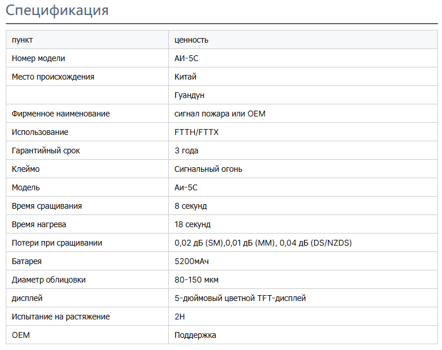Click the '5200мАч' value

[191, 261]
